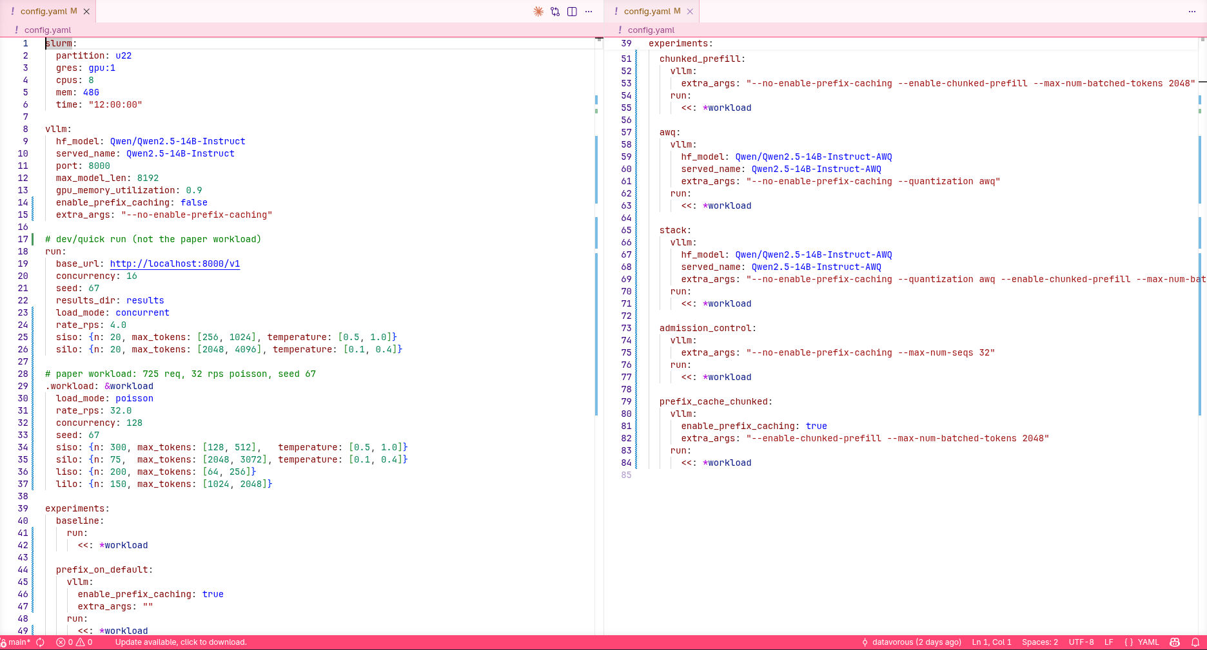
Task: Click the sticky 'experiments:' header in the right editor
Action: 681,43
